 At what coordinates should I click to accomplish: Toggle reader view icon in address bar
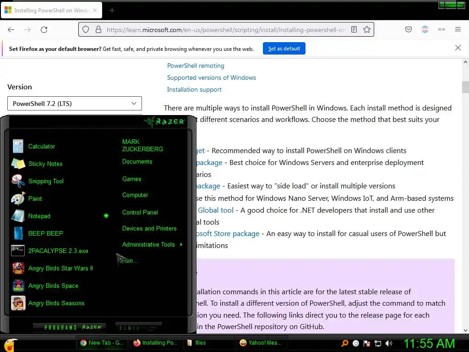pos(354,29)
